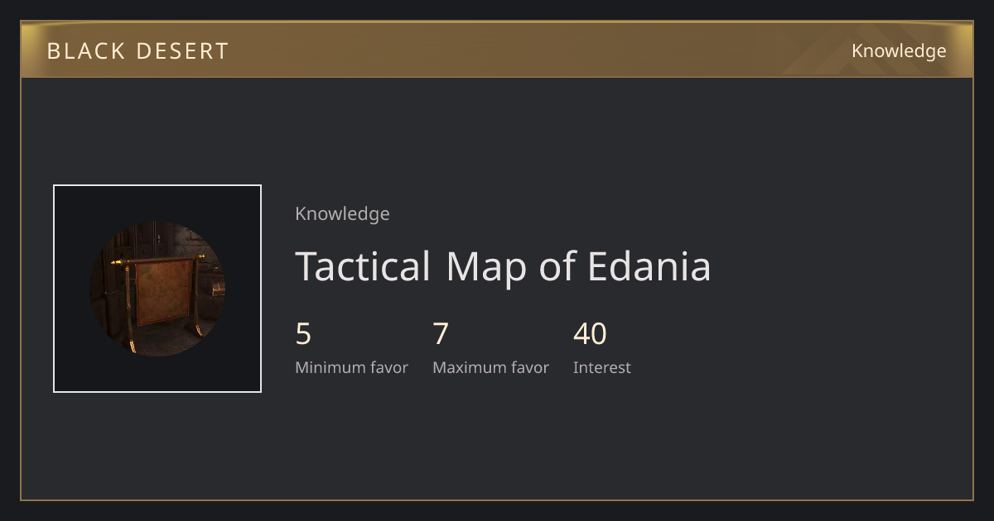Screen dimensions: 994x521
Task: Click the word Tactical in the title
Action: point(363,267)
